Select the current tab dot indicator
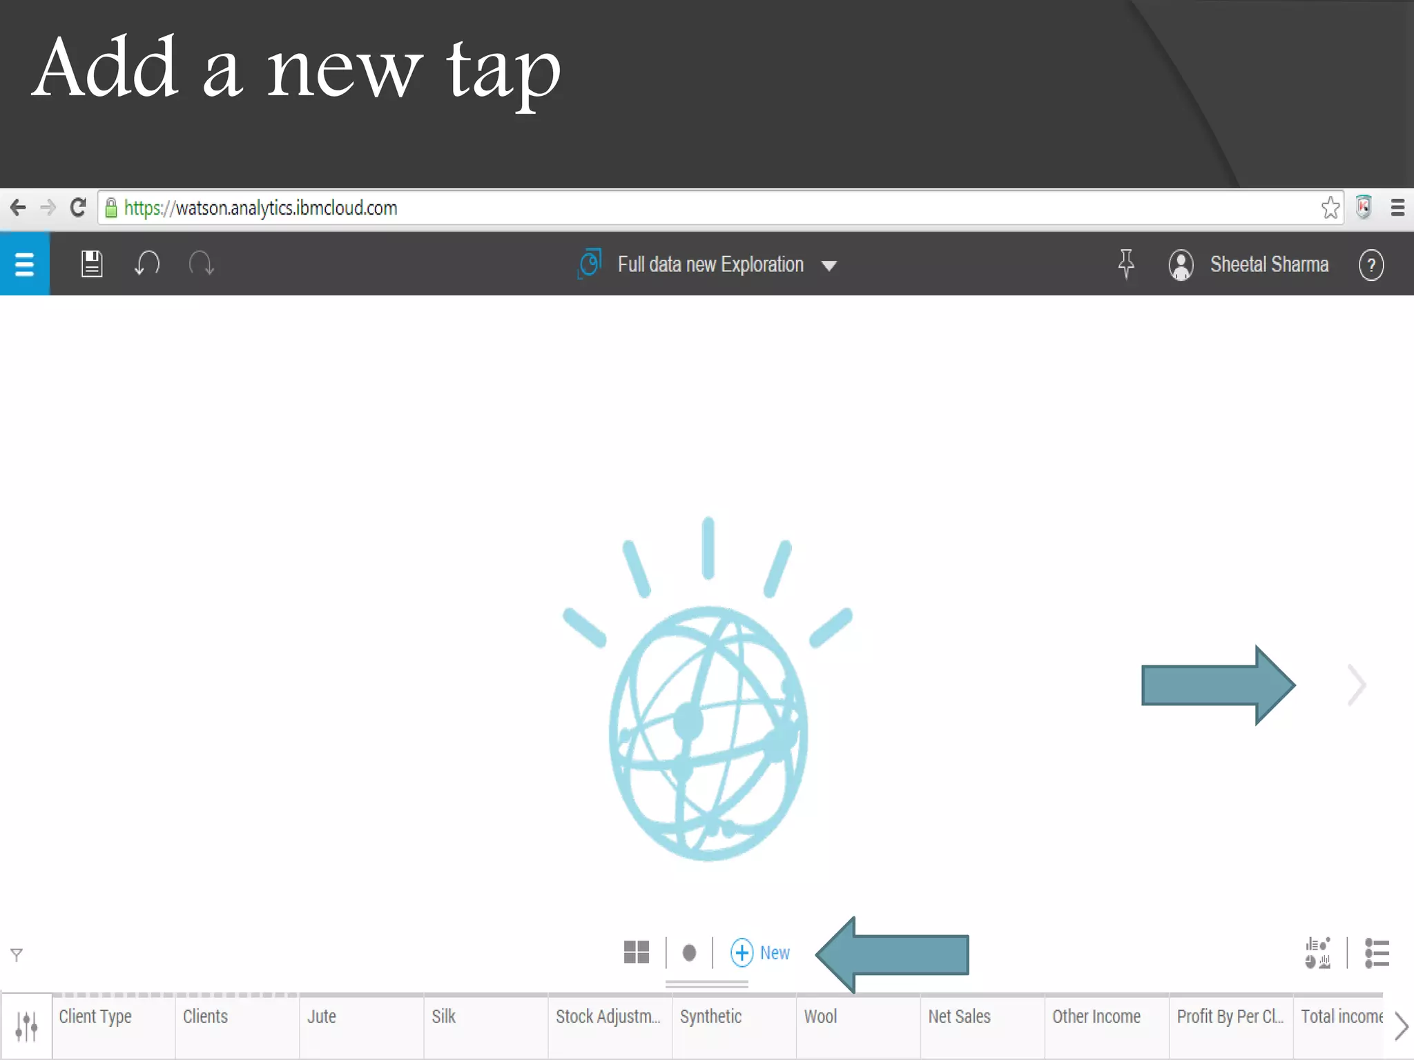The image size is (1414, 1060). [x=689, y=953]
